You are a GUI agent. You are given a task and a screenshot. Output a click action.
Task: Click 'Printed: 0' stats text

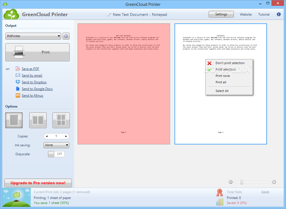pyautogui.click(x=234, y=198)
